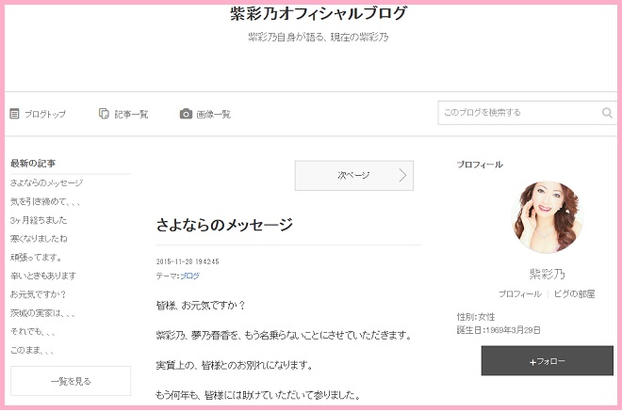Screen dimensions: 622x411
Task: Click the 最新の記事 section heading
Action: pos(33,163)
